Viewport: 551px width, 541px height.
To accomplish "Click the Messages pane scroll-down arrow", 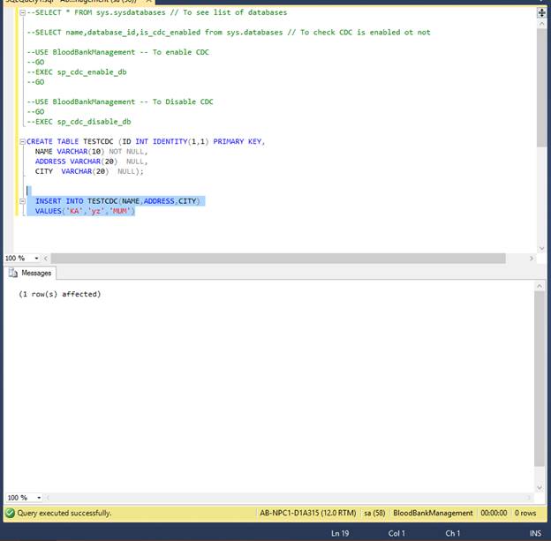I will click(x=540, y=486).
